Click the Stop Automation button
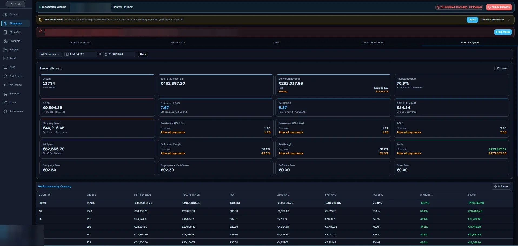This screenshot has height=246, width=518. [x=499, y=7]
